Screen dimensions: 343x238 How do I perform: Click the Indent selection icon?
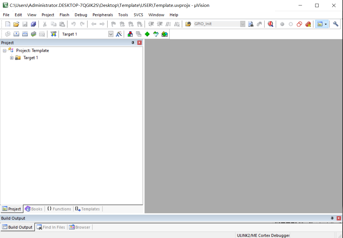coord(151,24)
